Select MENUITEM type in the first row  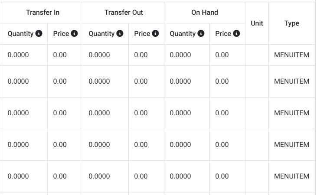(x=291, y=55)
